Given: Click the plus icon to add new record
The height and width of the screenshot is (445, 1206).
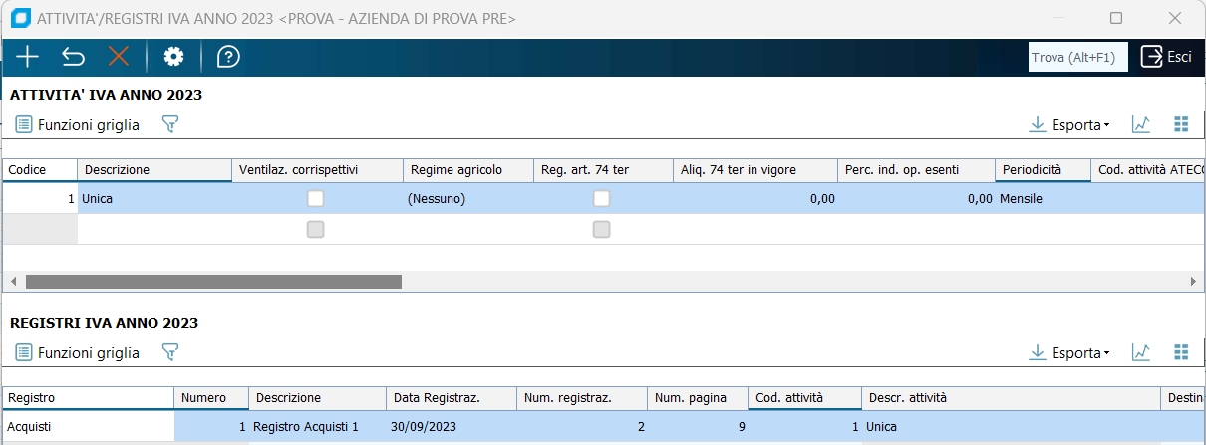Looking at the screenshot, I should click(x=27, y=57).
